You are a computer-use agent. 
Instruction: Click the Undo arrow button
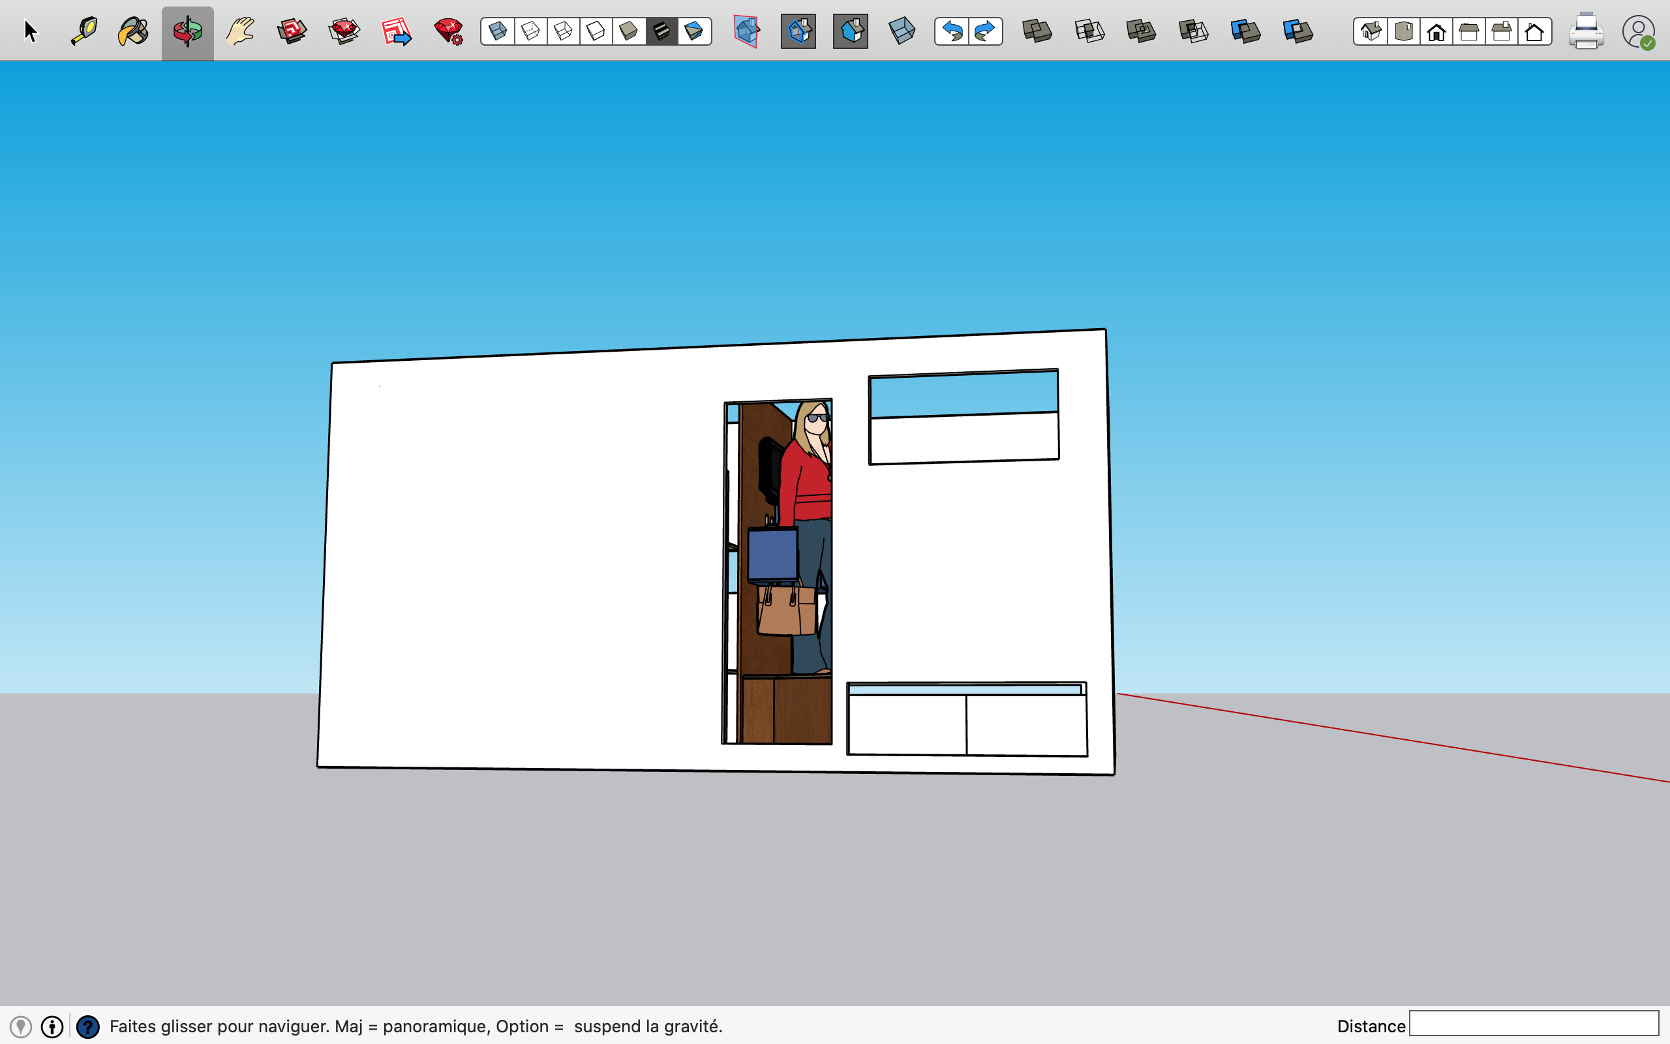point(952,31)
